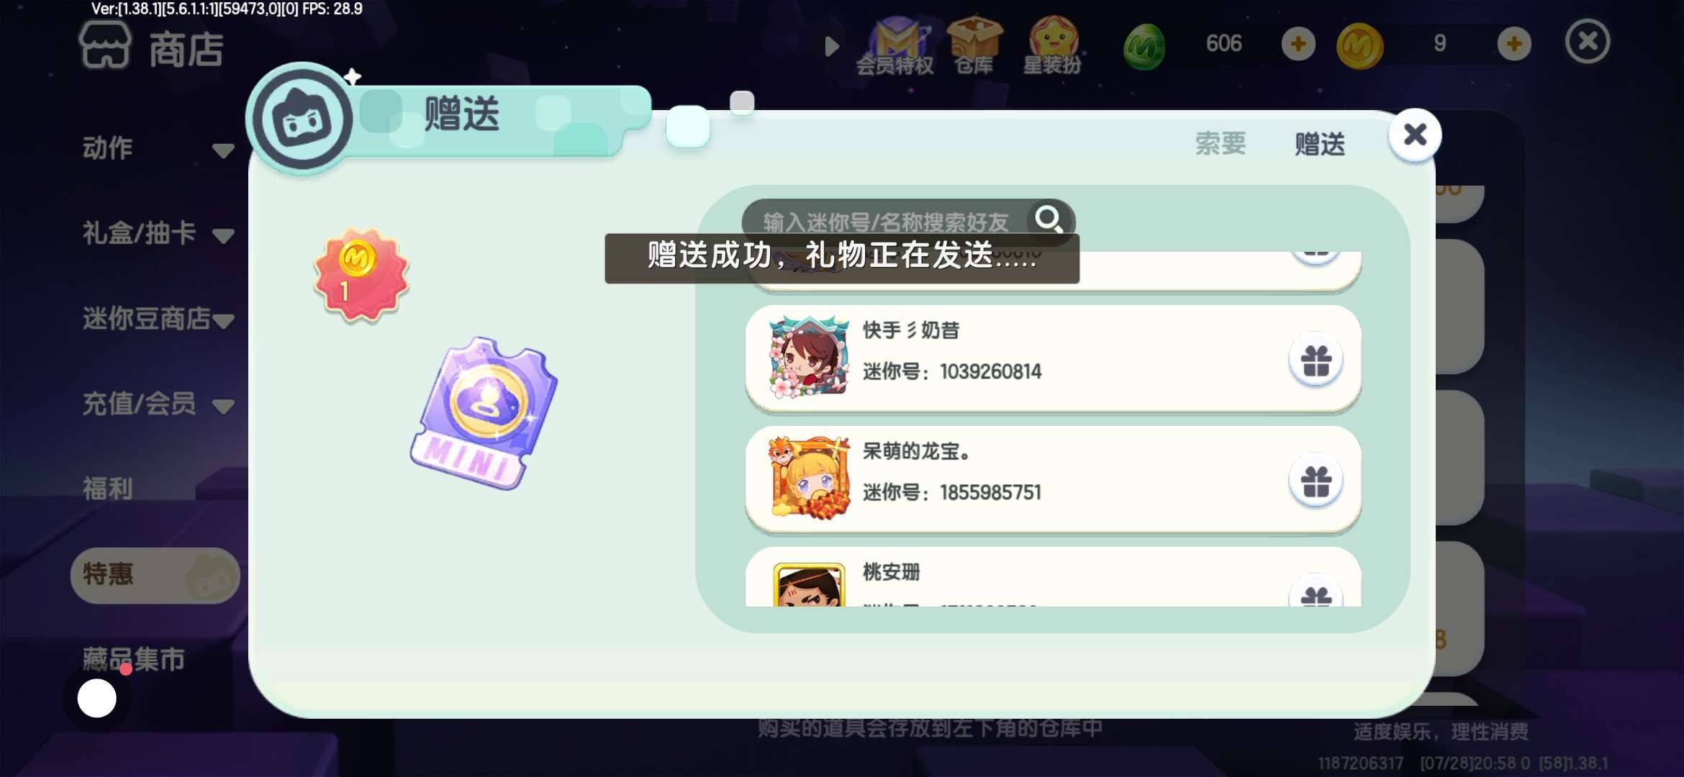1684x777 pixels.
Task: Expand the 礼盒/抽卡 category
Action: coord(157,234)
